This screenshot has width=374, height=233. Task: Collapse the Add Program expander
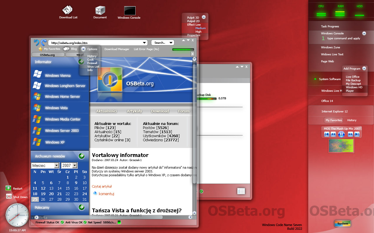364,68
